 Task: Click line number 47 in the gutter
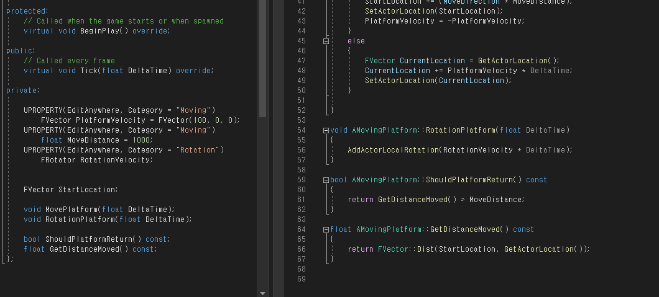pos(302,61)
